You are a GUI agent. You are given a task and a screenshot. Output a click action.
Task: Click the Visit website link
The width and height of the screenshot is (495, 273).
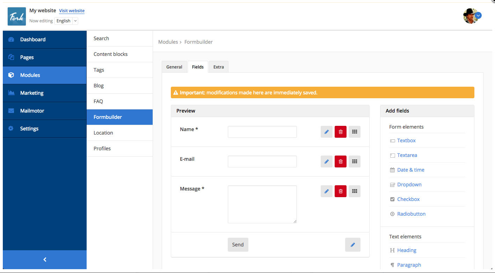coord(72,11)
